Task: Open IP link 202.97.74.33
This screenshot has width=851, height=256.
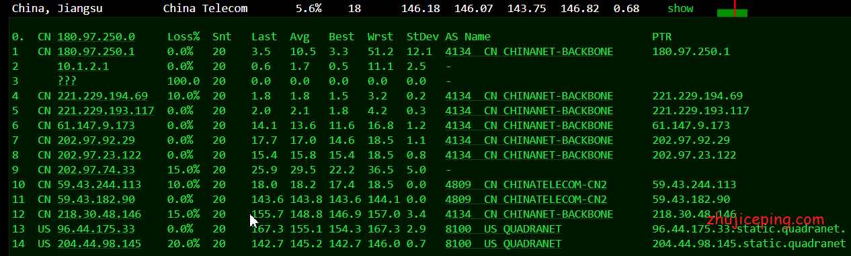Action: click(96, 170)
